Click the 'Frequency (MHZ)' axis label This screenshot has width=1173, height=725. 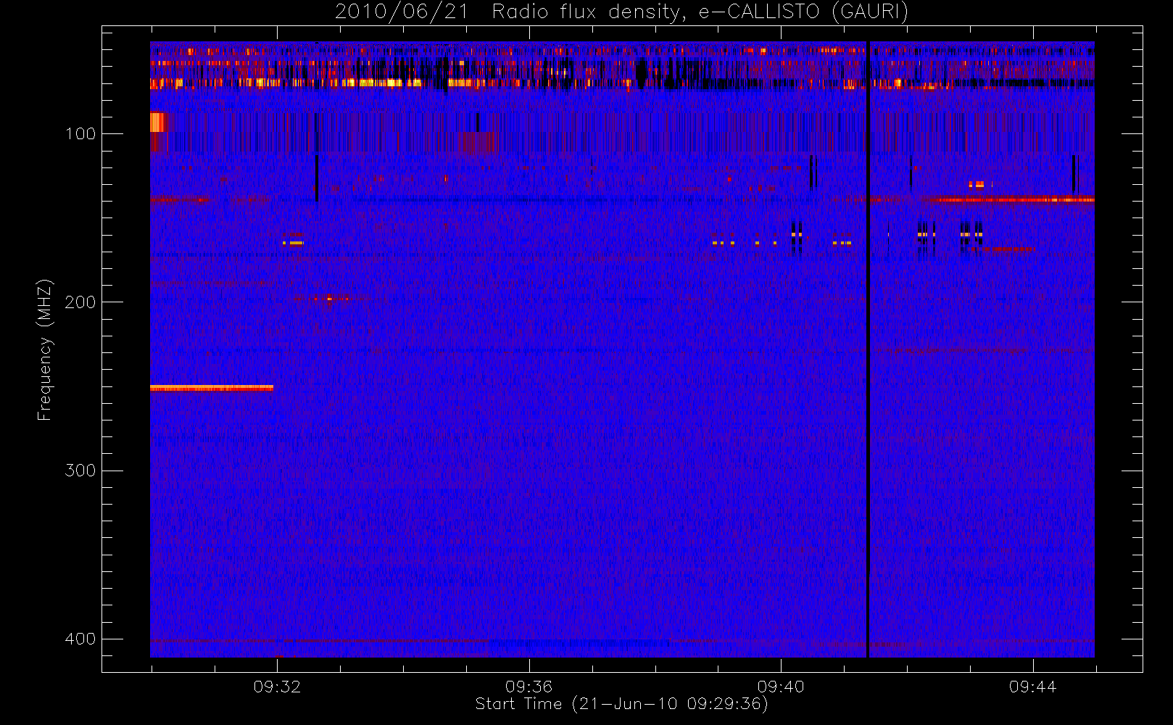[x=45, y=349]
